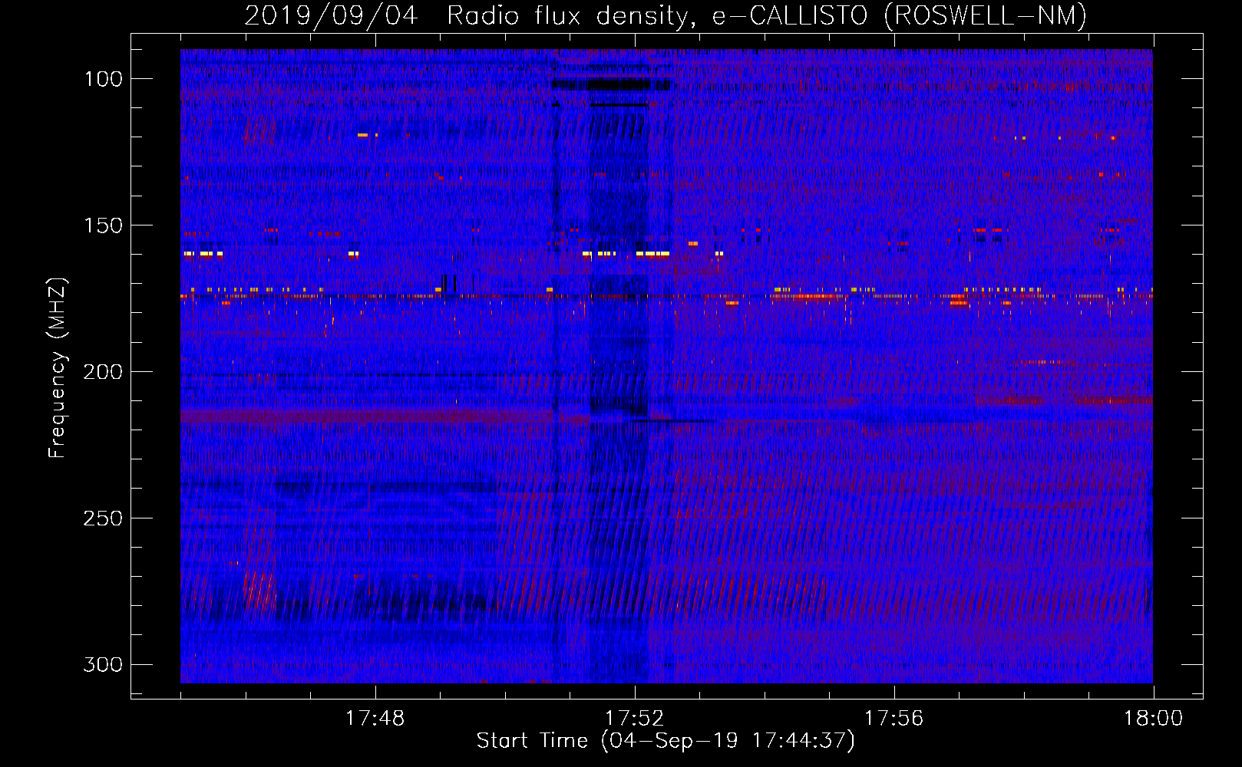Screen dimensions: 1242x767
Task: Select the 200 frequency tick label
Action: click(x=103, y=372)
